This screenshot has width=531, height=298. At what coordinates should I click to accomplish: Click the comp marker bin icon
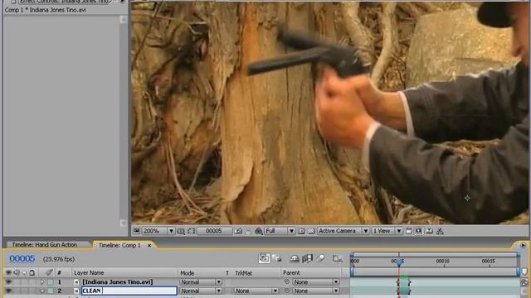pyautogui.click(x=524, y=272)
